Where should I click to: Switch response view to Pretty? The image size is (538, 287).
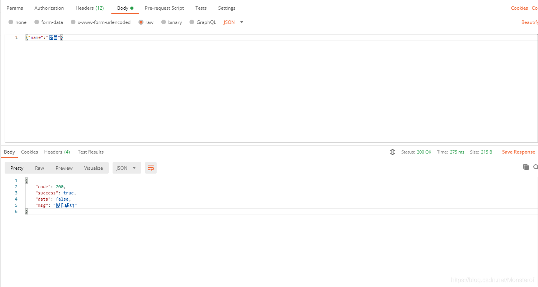click(17, 168)
